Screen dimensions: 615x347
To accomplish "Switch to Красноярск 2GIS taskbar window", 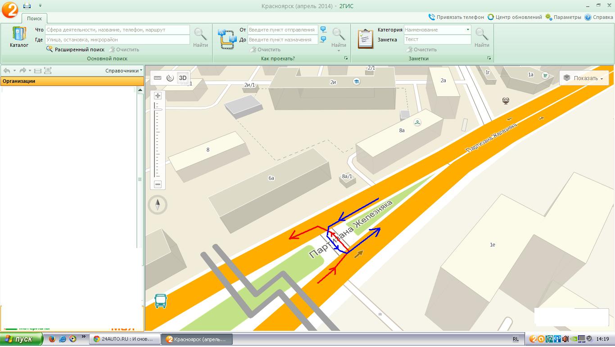I will (x=197, y=339).
